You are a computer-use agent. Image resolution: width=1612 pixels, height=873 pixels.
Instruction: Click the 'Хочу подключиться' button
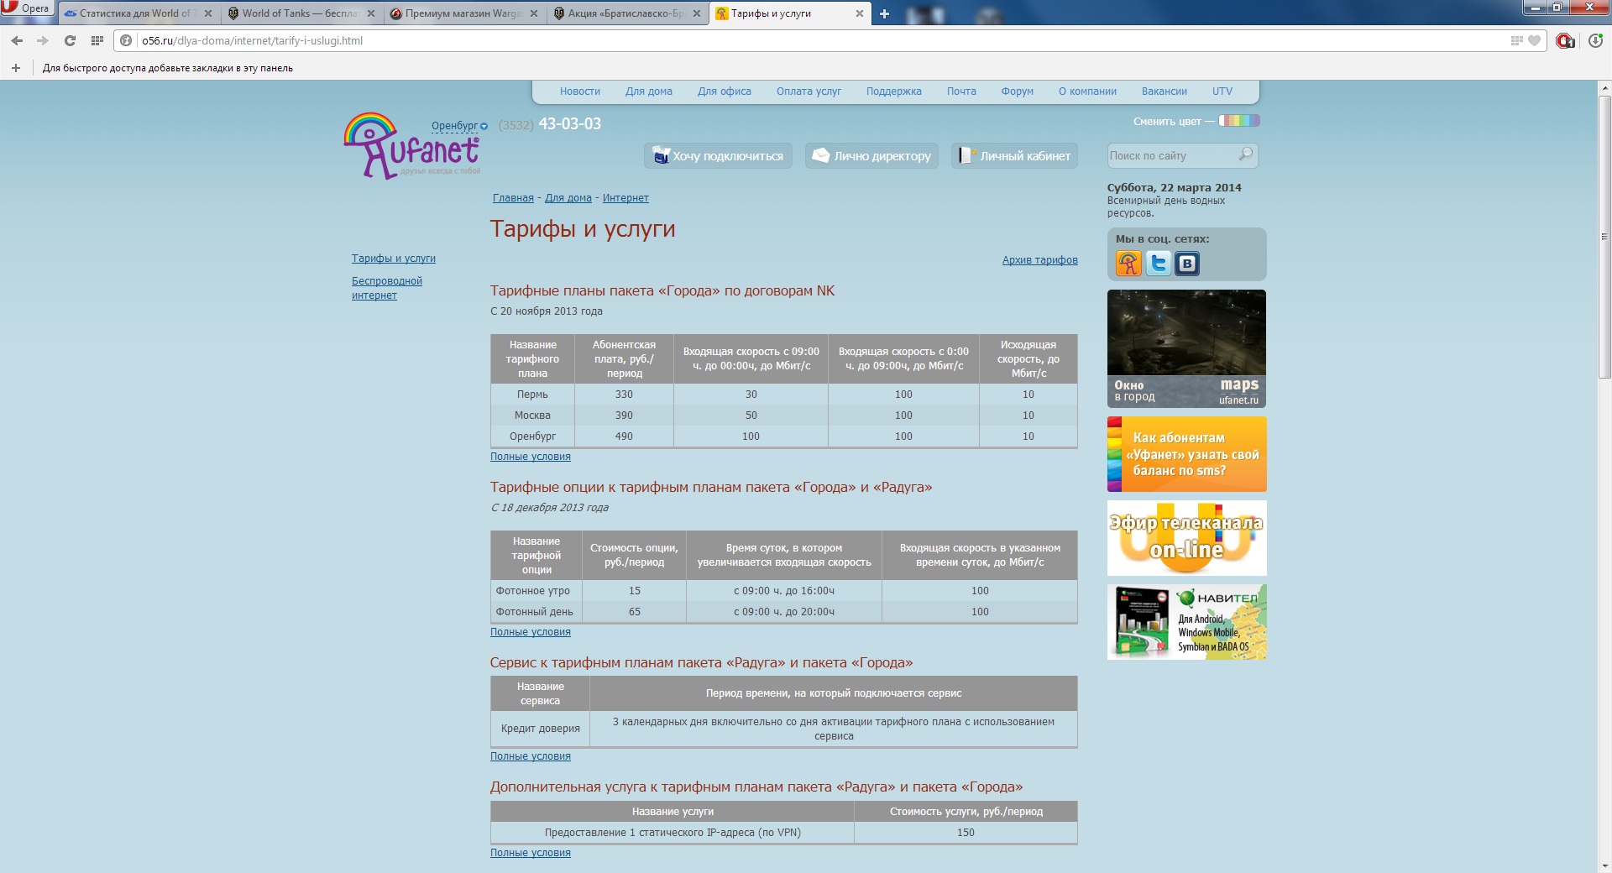click(718, 155)
